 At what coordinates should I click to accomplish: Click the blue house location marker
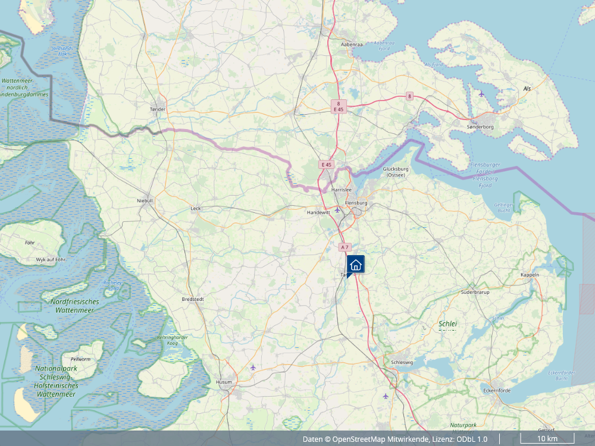pos(356,265)
